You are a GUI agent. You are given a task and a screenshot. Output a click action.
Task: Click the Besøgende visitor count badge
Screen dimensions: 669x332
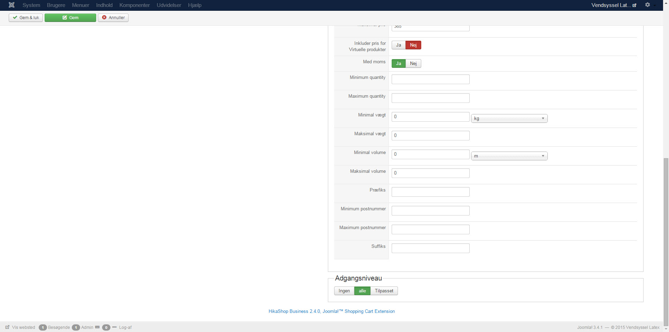click(x=43, y=327)
